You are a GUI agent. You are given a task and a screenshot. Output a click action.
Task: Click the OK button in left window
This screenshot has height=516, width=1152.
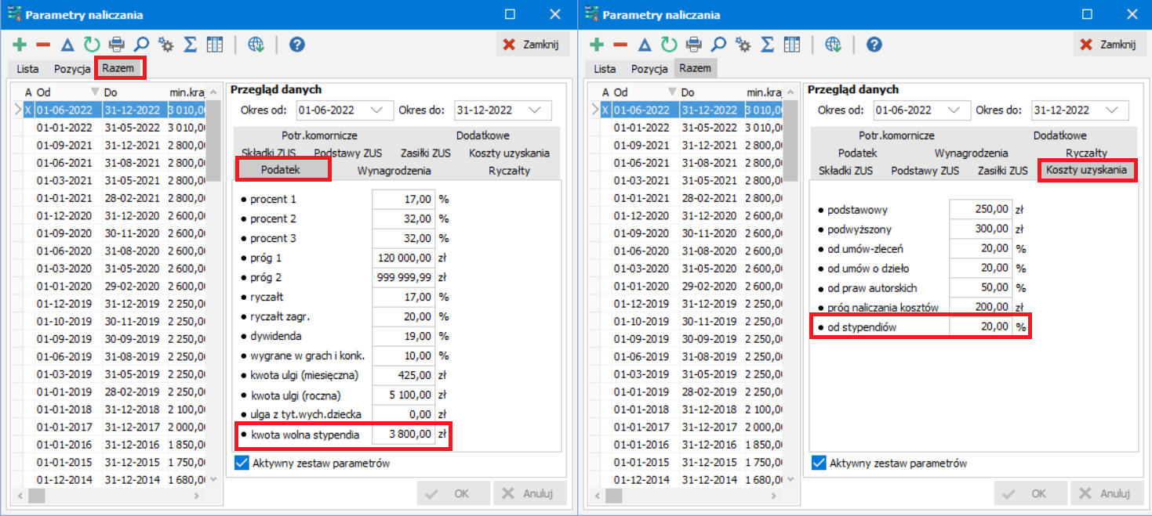pos(453,493)
